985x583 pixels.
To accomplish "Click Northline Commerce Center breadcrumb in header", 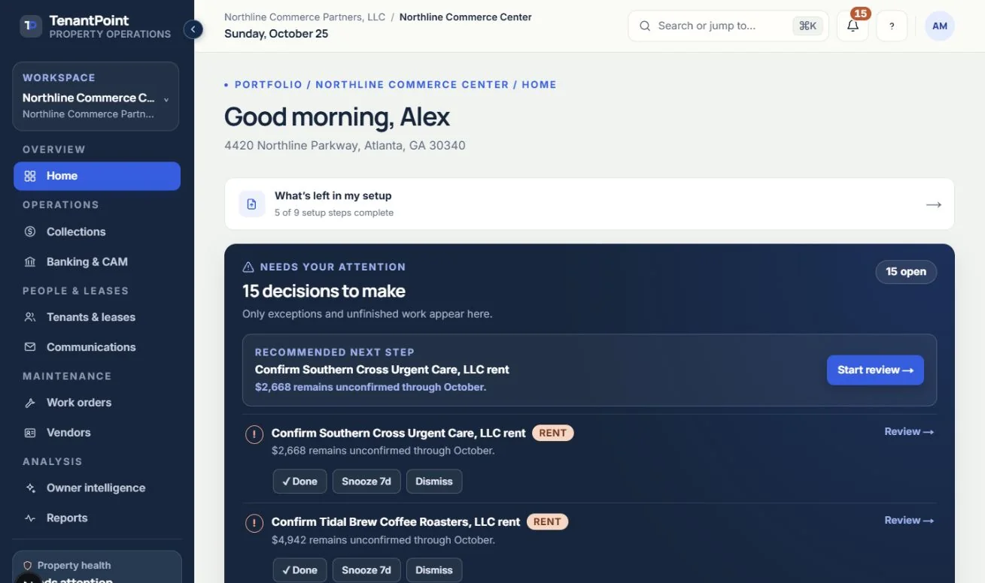I will pyautogui.click(x=466, y=17).
